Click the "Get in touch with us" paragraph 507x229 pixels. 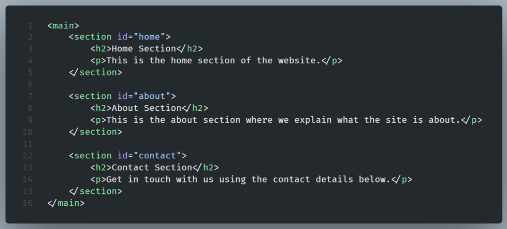[x=248, y=180]
